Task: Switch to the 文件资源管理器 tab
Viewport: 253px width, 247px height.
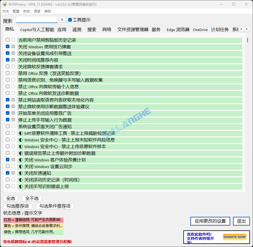Action: tap(133, 30)
